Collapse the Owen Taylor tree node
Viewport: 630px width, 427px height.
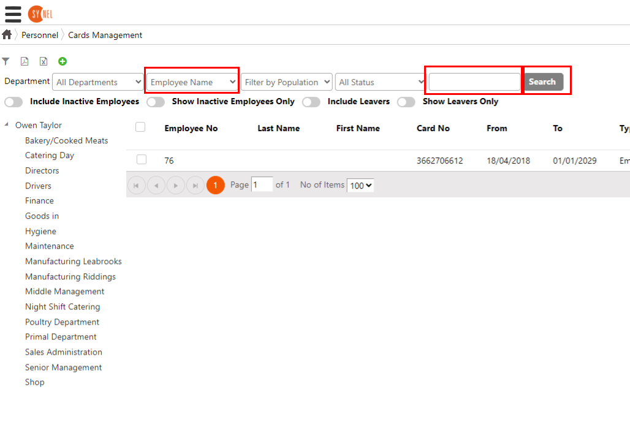[x=7, y=125]
